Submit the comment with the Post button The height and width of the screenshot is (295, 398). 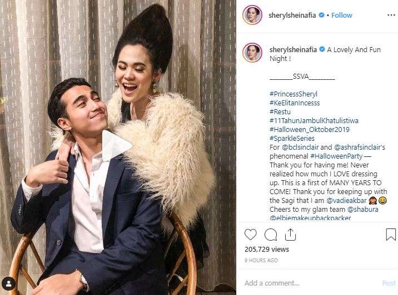(389, 283)
